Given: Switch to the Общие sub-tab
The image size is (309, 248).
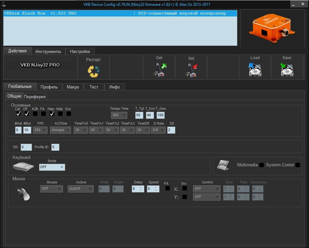Looking at the screenshot, I should (x=15, y=96).
